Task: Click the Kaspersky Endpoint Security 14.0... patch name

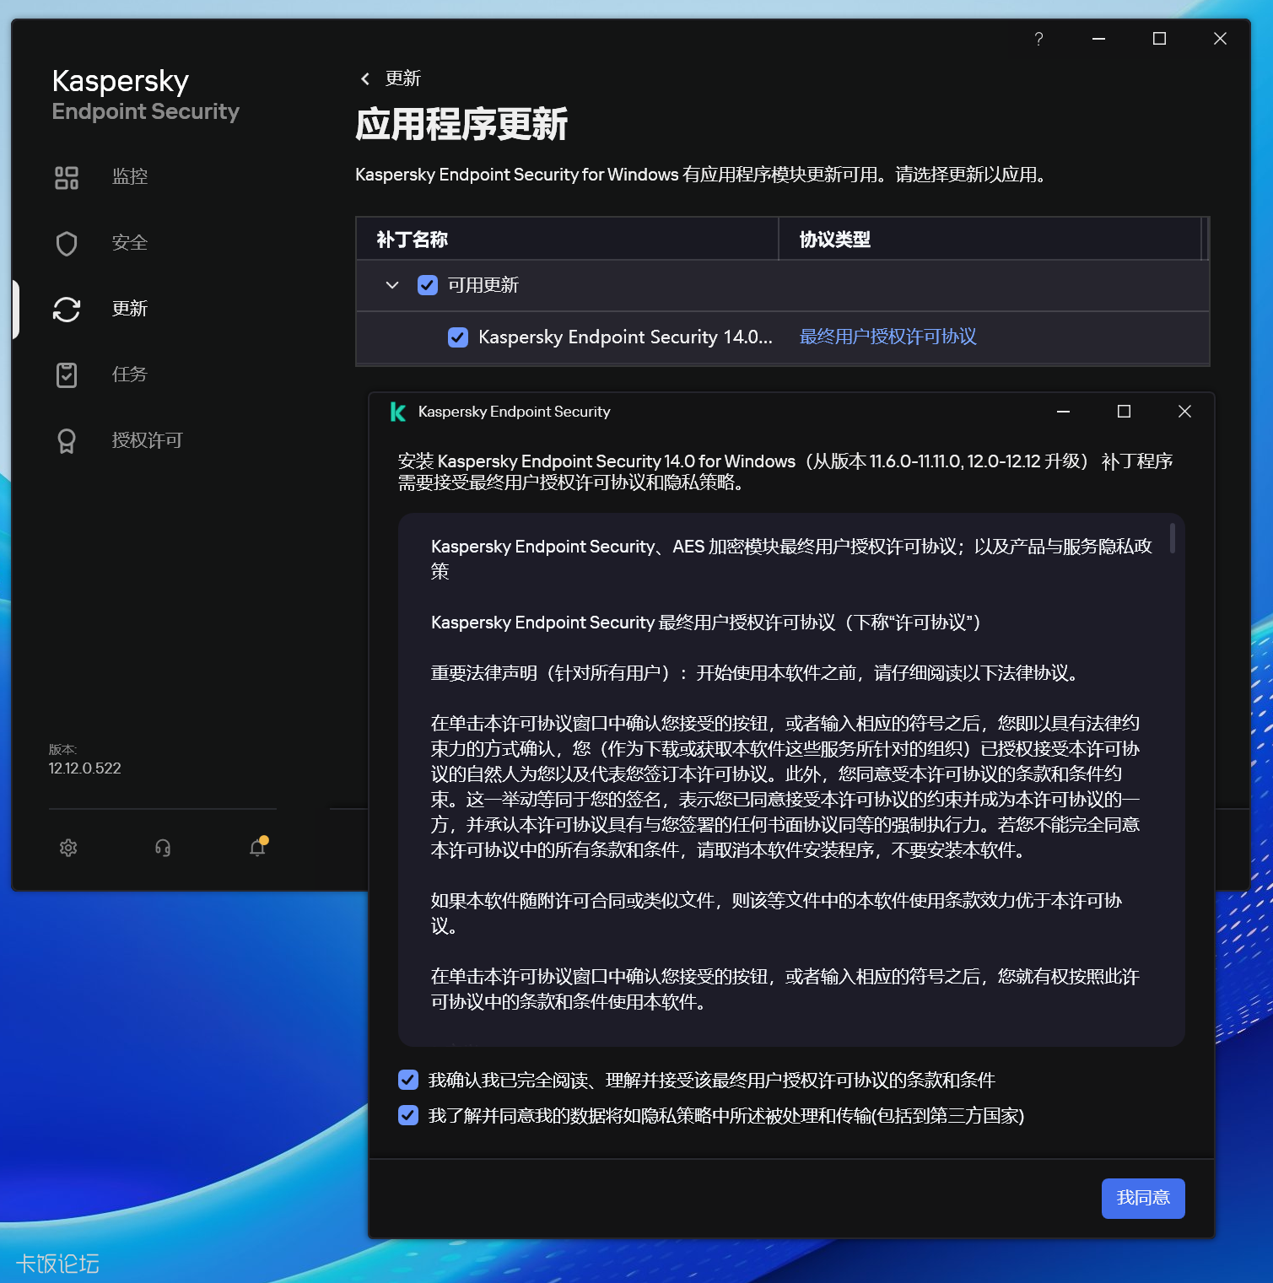Action: (x=625, y=337)
